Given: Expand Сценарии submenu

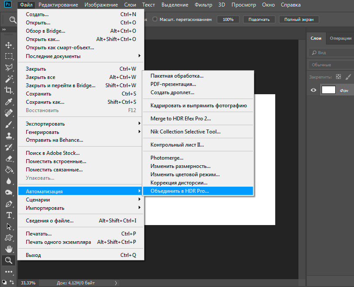Looking at the screenshot, I should tap(81, 200).
